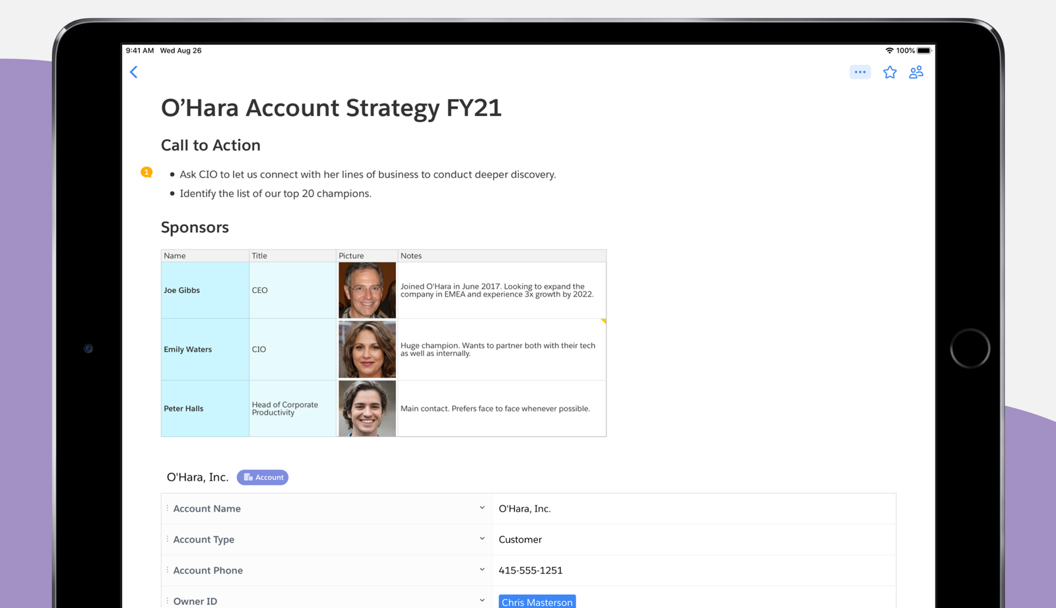Click the Owner ID drag handle
1056x608 pixels.
pyautogui.click(x=167, y=601)
